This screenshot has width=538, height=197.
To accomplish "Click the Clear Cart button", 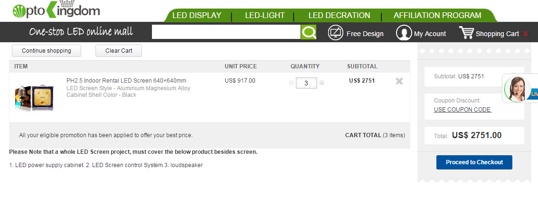I will point(119,51).
